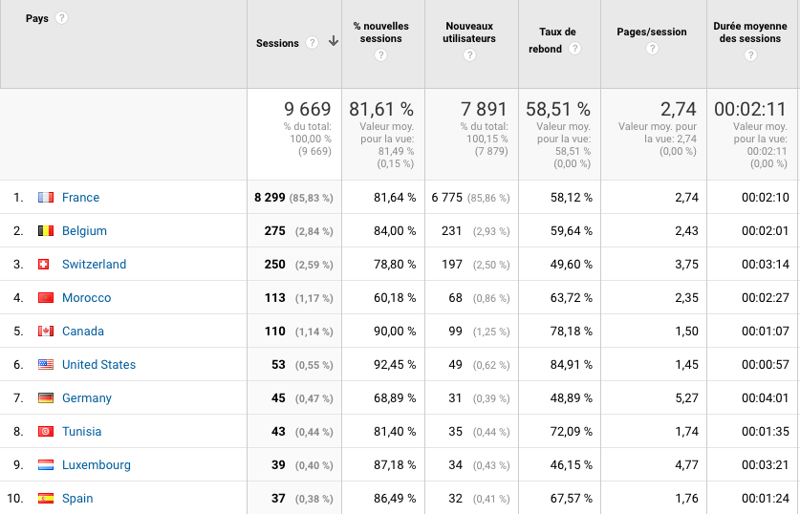Select Tunisia bounce rate 72,09 %
800x514 pixels.
click(572, 432)
